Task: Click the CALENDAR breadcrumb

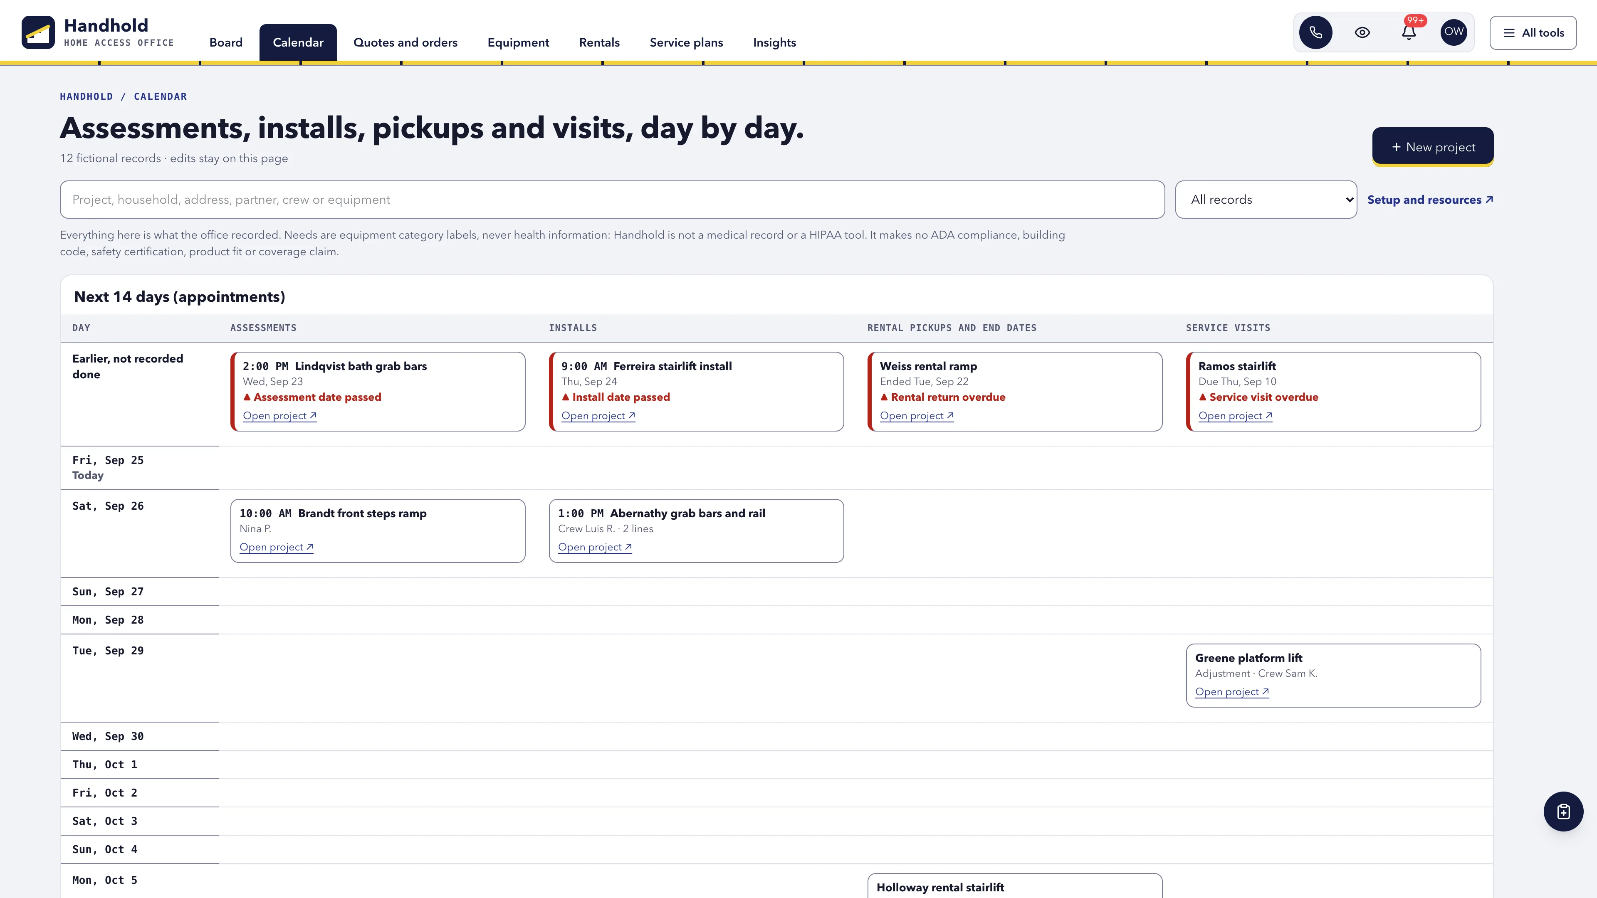Action: (160, 97)
